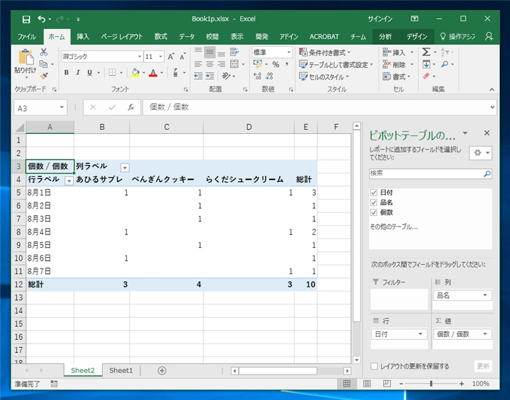510x400 pixels.
Task: Apply bold formatting with the B icon
Action: (66, 73)
